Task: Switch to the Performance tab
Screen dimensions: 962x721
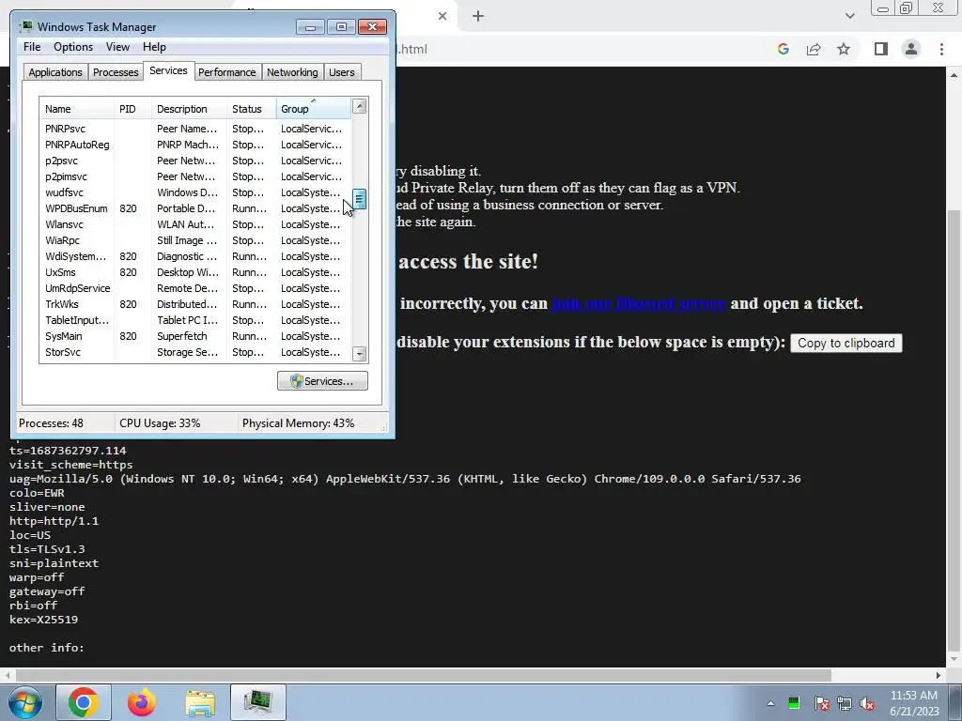Action: tap(226, 72)
